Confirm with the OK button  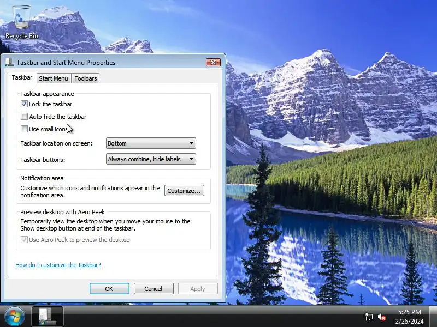click(109, 289)
